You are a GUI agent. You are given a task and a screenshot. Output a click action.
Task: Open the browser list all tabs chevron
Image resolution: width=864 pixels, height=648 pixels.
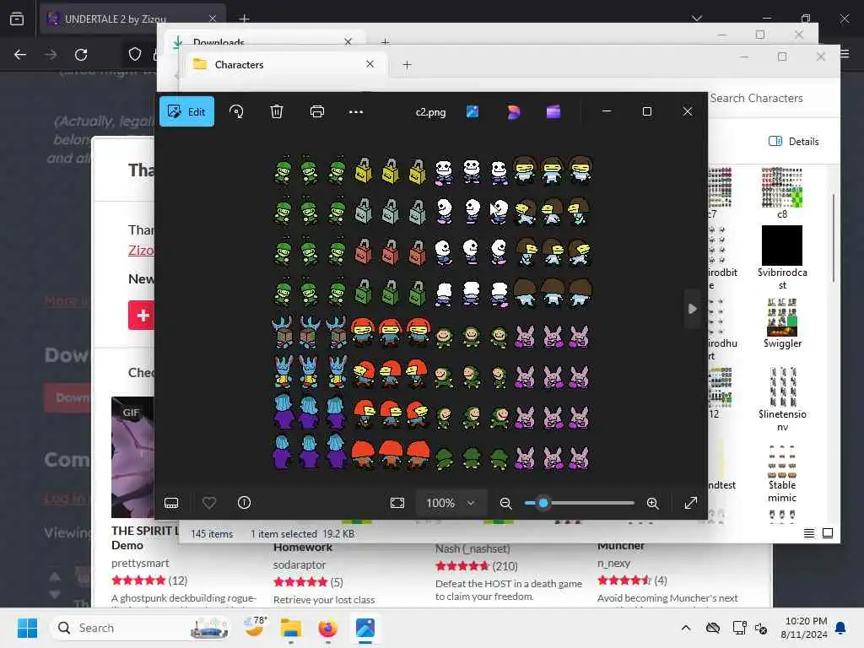click(697, 19)
